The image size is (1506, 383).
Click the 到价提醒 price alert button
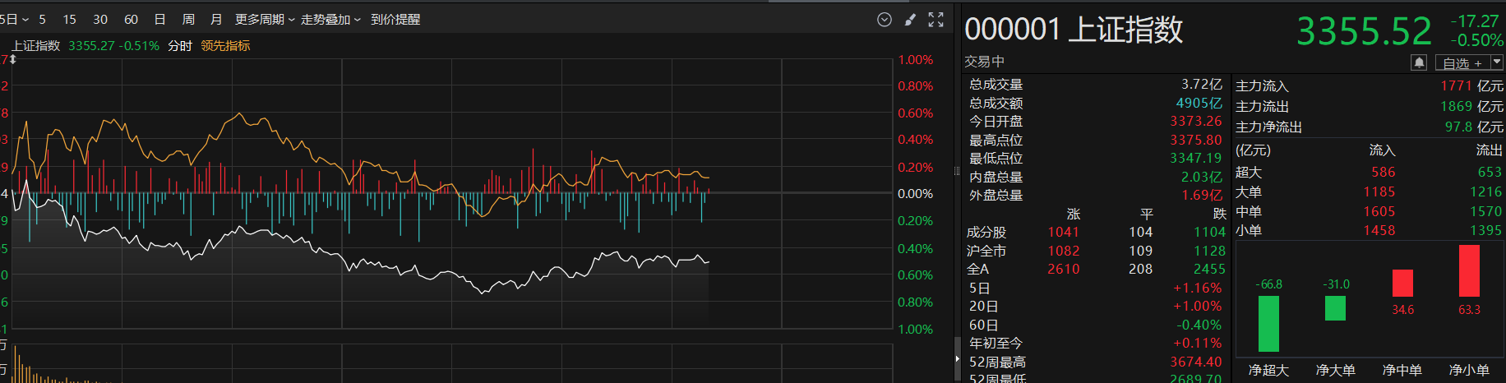[395, 19]
